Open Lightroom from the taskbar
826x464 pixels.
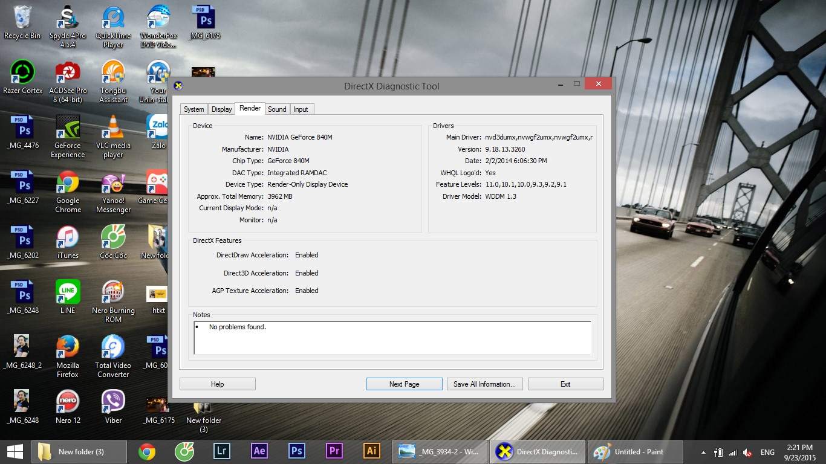coord(221,451)
